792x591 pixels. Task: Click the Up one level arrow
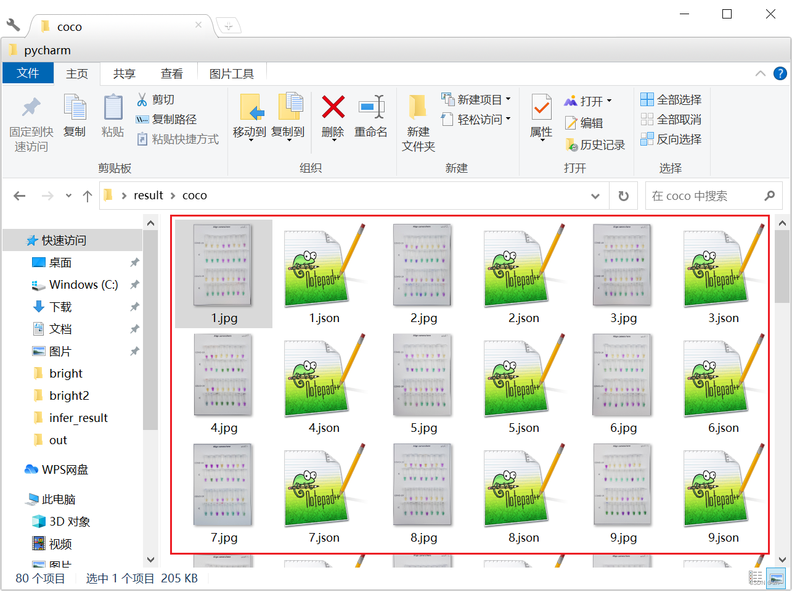pos(88,196)
